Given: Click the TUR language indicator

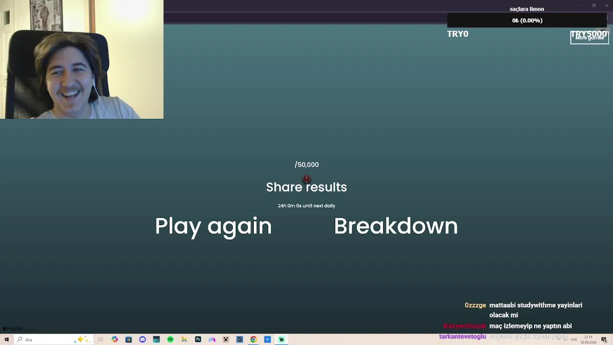Looking at the screenshot, I should click(574, 340).
